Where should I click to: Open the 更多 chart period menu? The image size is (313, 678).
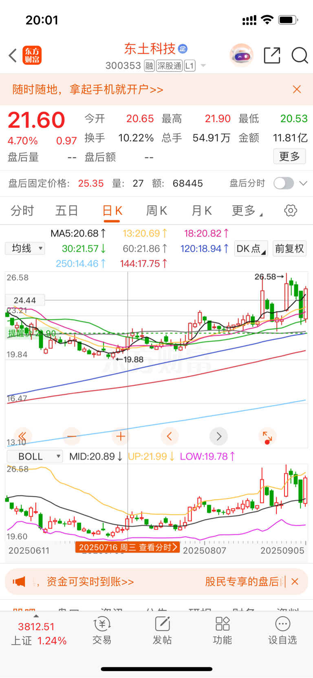247,211
